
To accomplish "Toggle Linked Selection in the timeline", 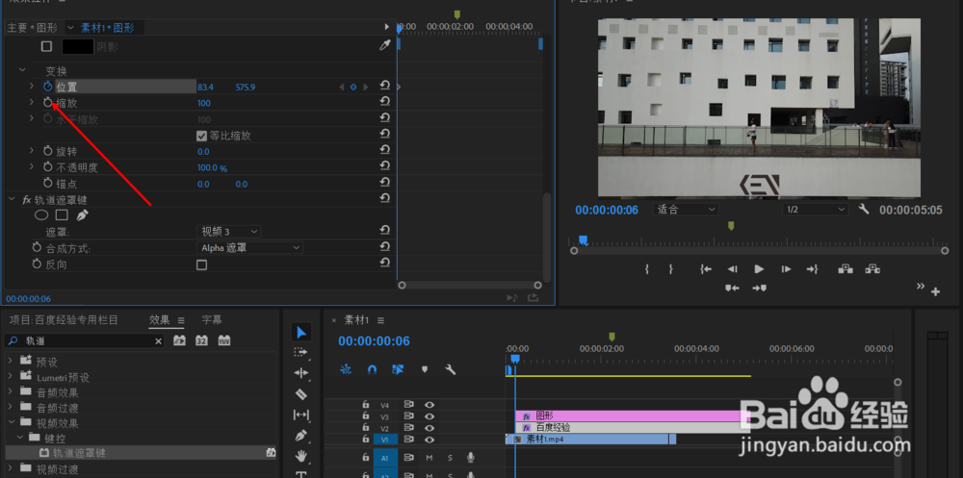I will tap(398, 369).
